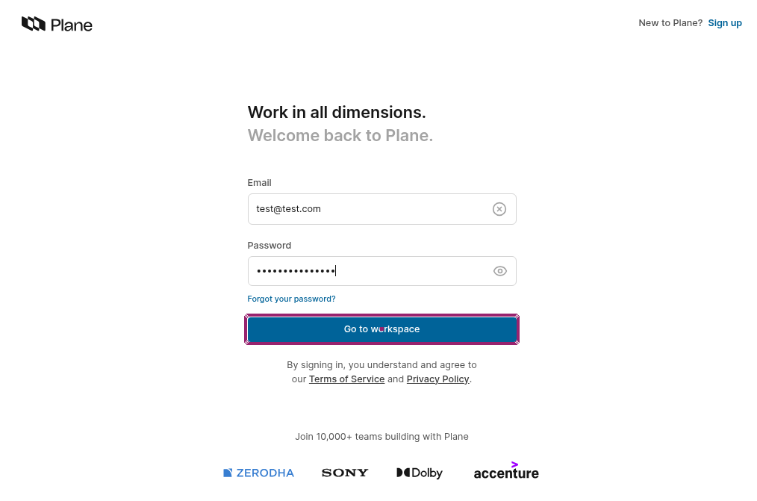Click the Zerodha logo
Viewport: 757px width, 501px height.
(258, 473)
